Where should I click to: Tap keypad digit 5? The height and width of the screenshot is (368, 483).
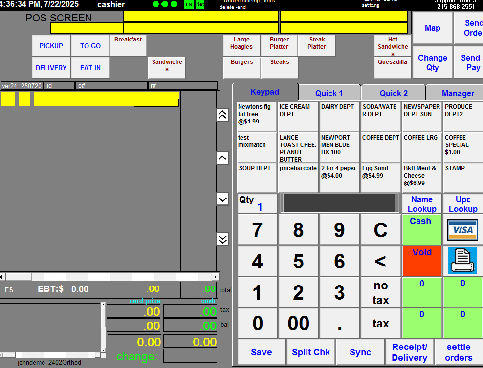[298, 261]
